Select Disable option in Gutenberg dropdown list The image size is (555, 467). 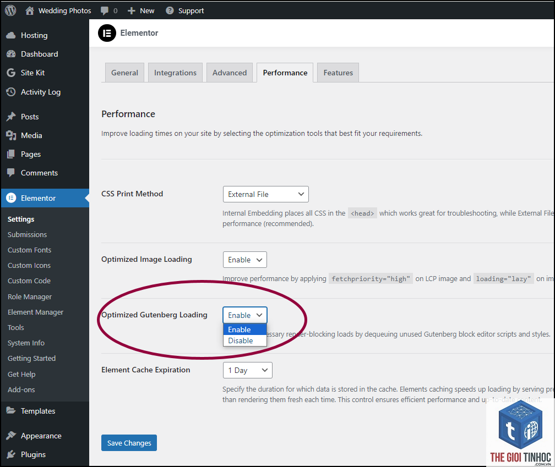click(x=244, y=341)
